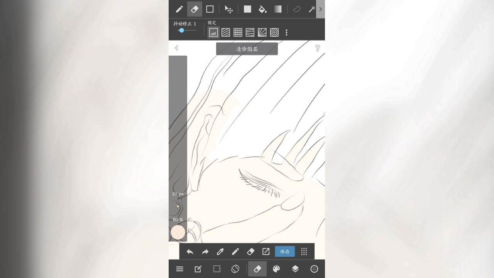The width and height of the screenshot is (494, 278).
Task: Open the brush color preview circle
Action: (x=178, y=232)
